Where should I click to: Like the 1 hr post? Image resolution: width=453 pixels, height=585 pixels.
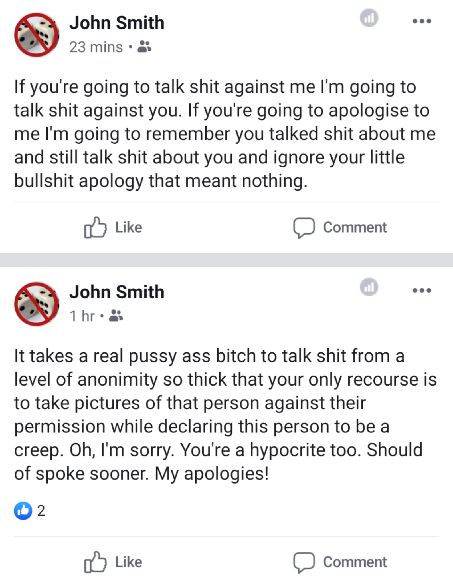(113, 562)
